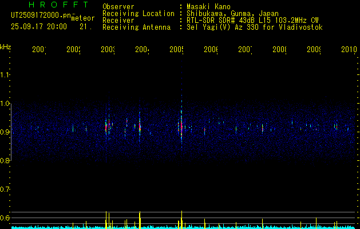Click the 'Receiver' field label

click(118, 21)
